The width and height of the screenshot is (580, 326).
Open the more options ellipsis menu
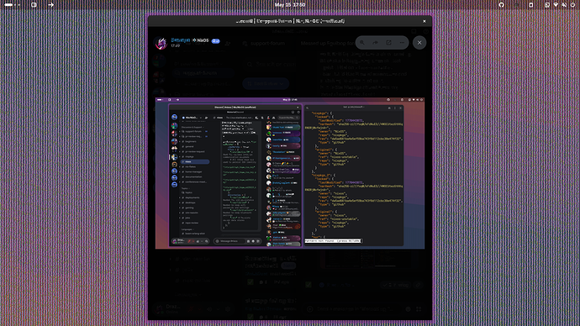point(402,43)
